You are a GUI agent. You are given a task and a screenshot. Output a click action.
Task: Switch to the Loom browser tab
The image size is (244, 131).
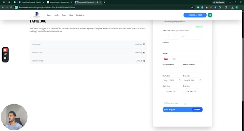[x=31, y=3]
